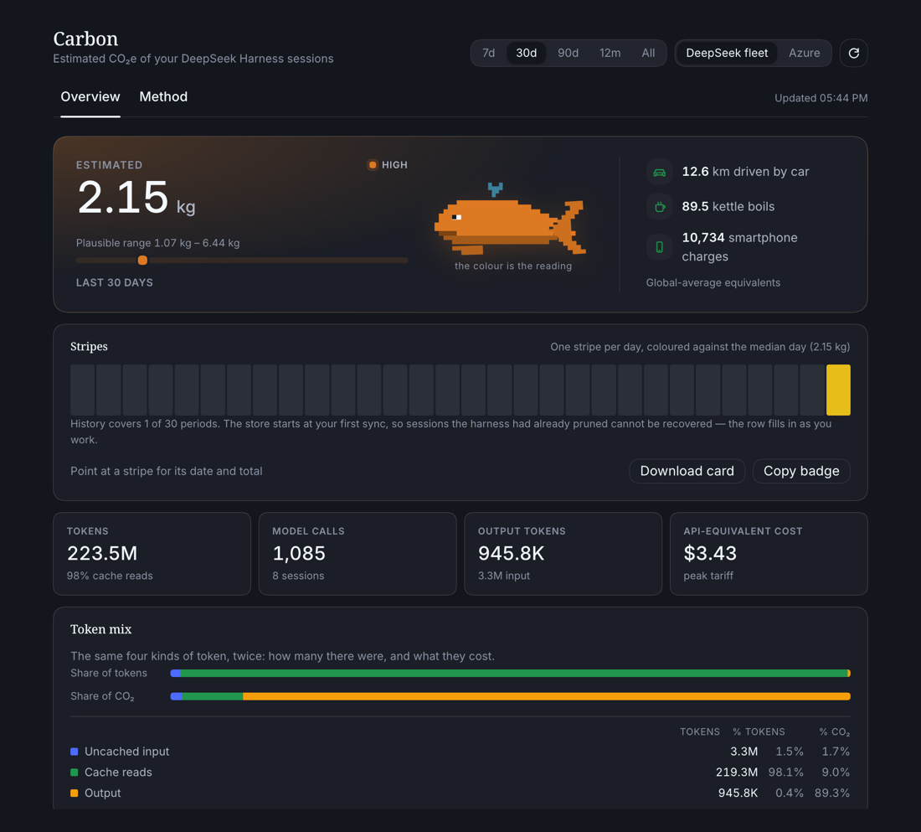Click the '89.5 kettle boils' text
The height and width of the screenshot is (832, 921).
click(x=728, y=206)
